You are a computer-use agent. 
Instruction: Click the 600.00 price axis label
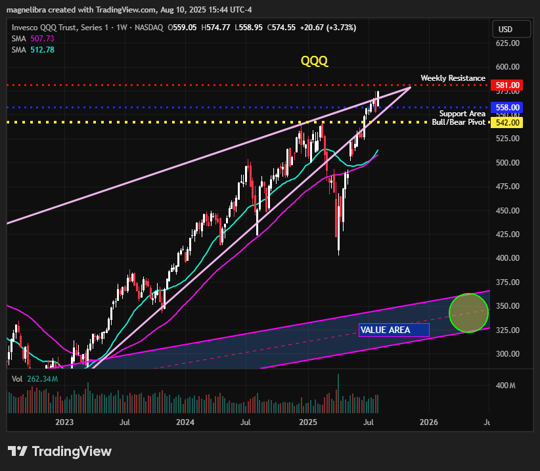click(508, 67)
